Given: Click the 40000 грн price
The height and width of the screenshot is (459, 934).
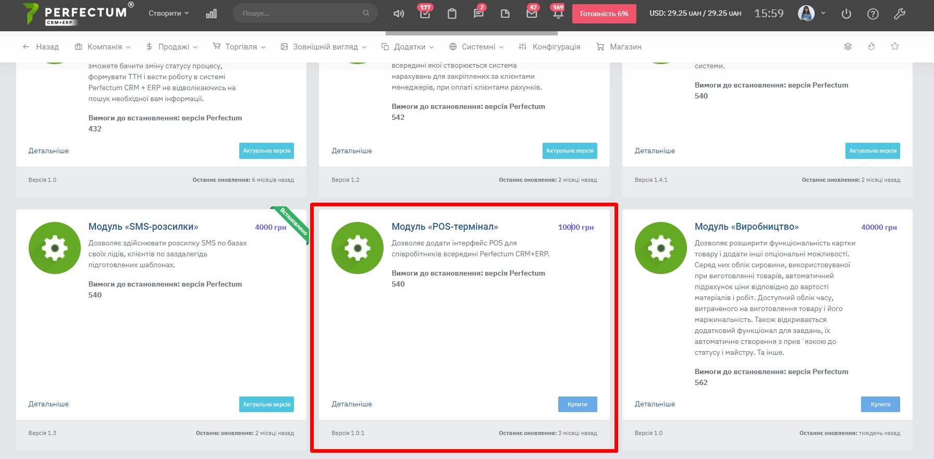Looking at the screenshot, I should pyautogui.click(x=879, y=227).
